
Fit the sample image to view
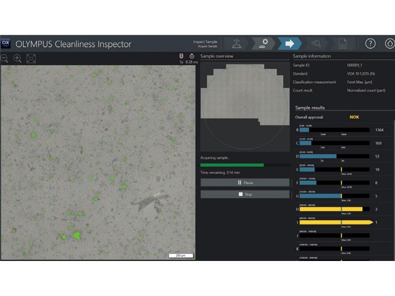click(31, 58)
